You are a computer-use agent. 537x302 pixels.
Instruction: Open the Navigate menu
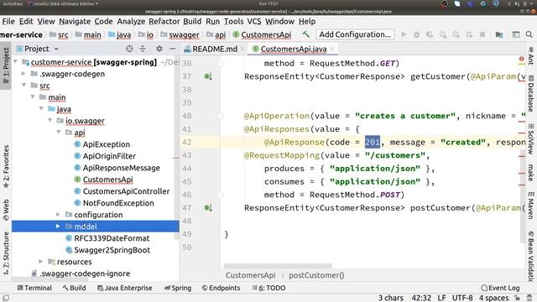pos(75,21)
